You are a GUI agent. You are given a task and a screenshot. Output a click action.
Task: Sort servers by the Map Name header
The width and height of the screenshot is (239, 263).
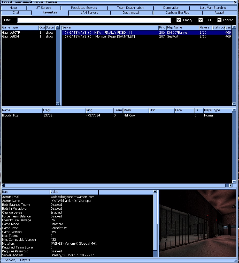coord(183,27)
